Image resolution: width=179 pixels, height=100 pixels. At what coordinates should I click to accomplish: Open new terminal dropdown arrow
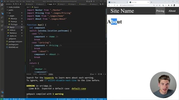point(97,74)
